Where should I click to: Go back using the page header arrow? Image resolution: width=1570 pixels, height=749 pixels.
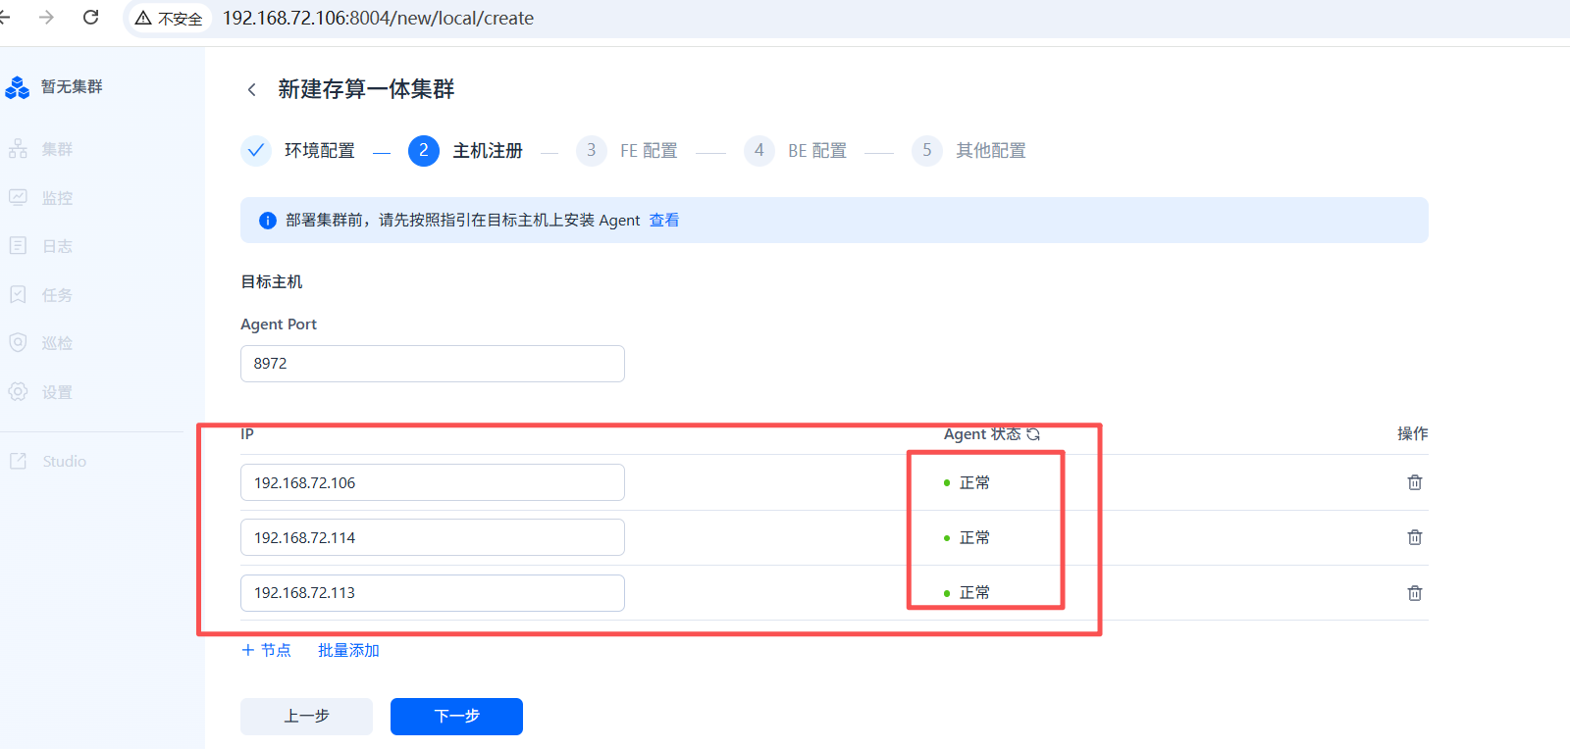coord(252,90)
